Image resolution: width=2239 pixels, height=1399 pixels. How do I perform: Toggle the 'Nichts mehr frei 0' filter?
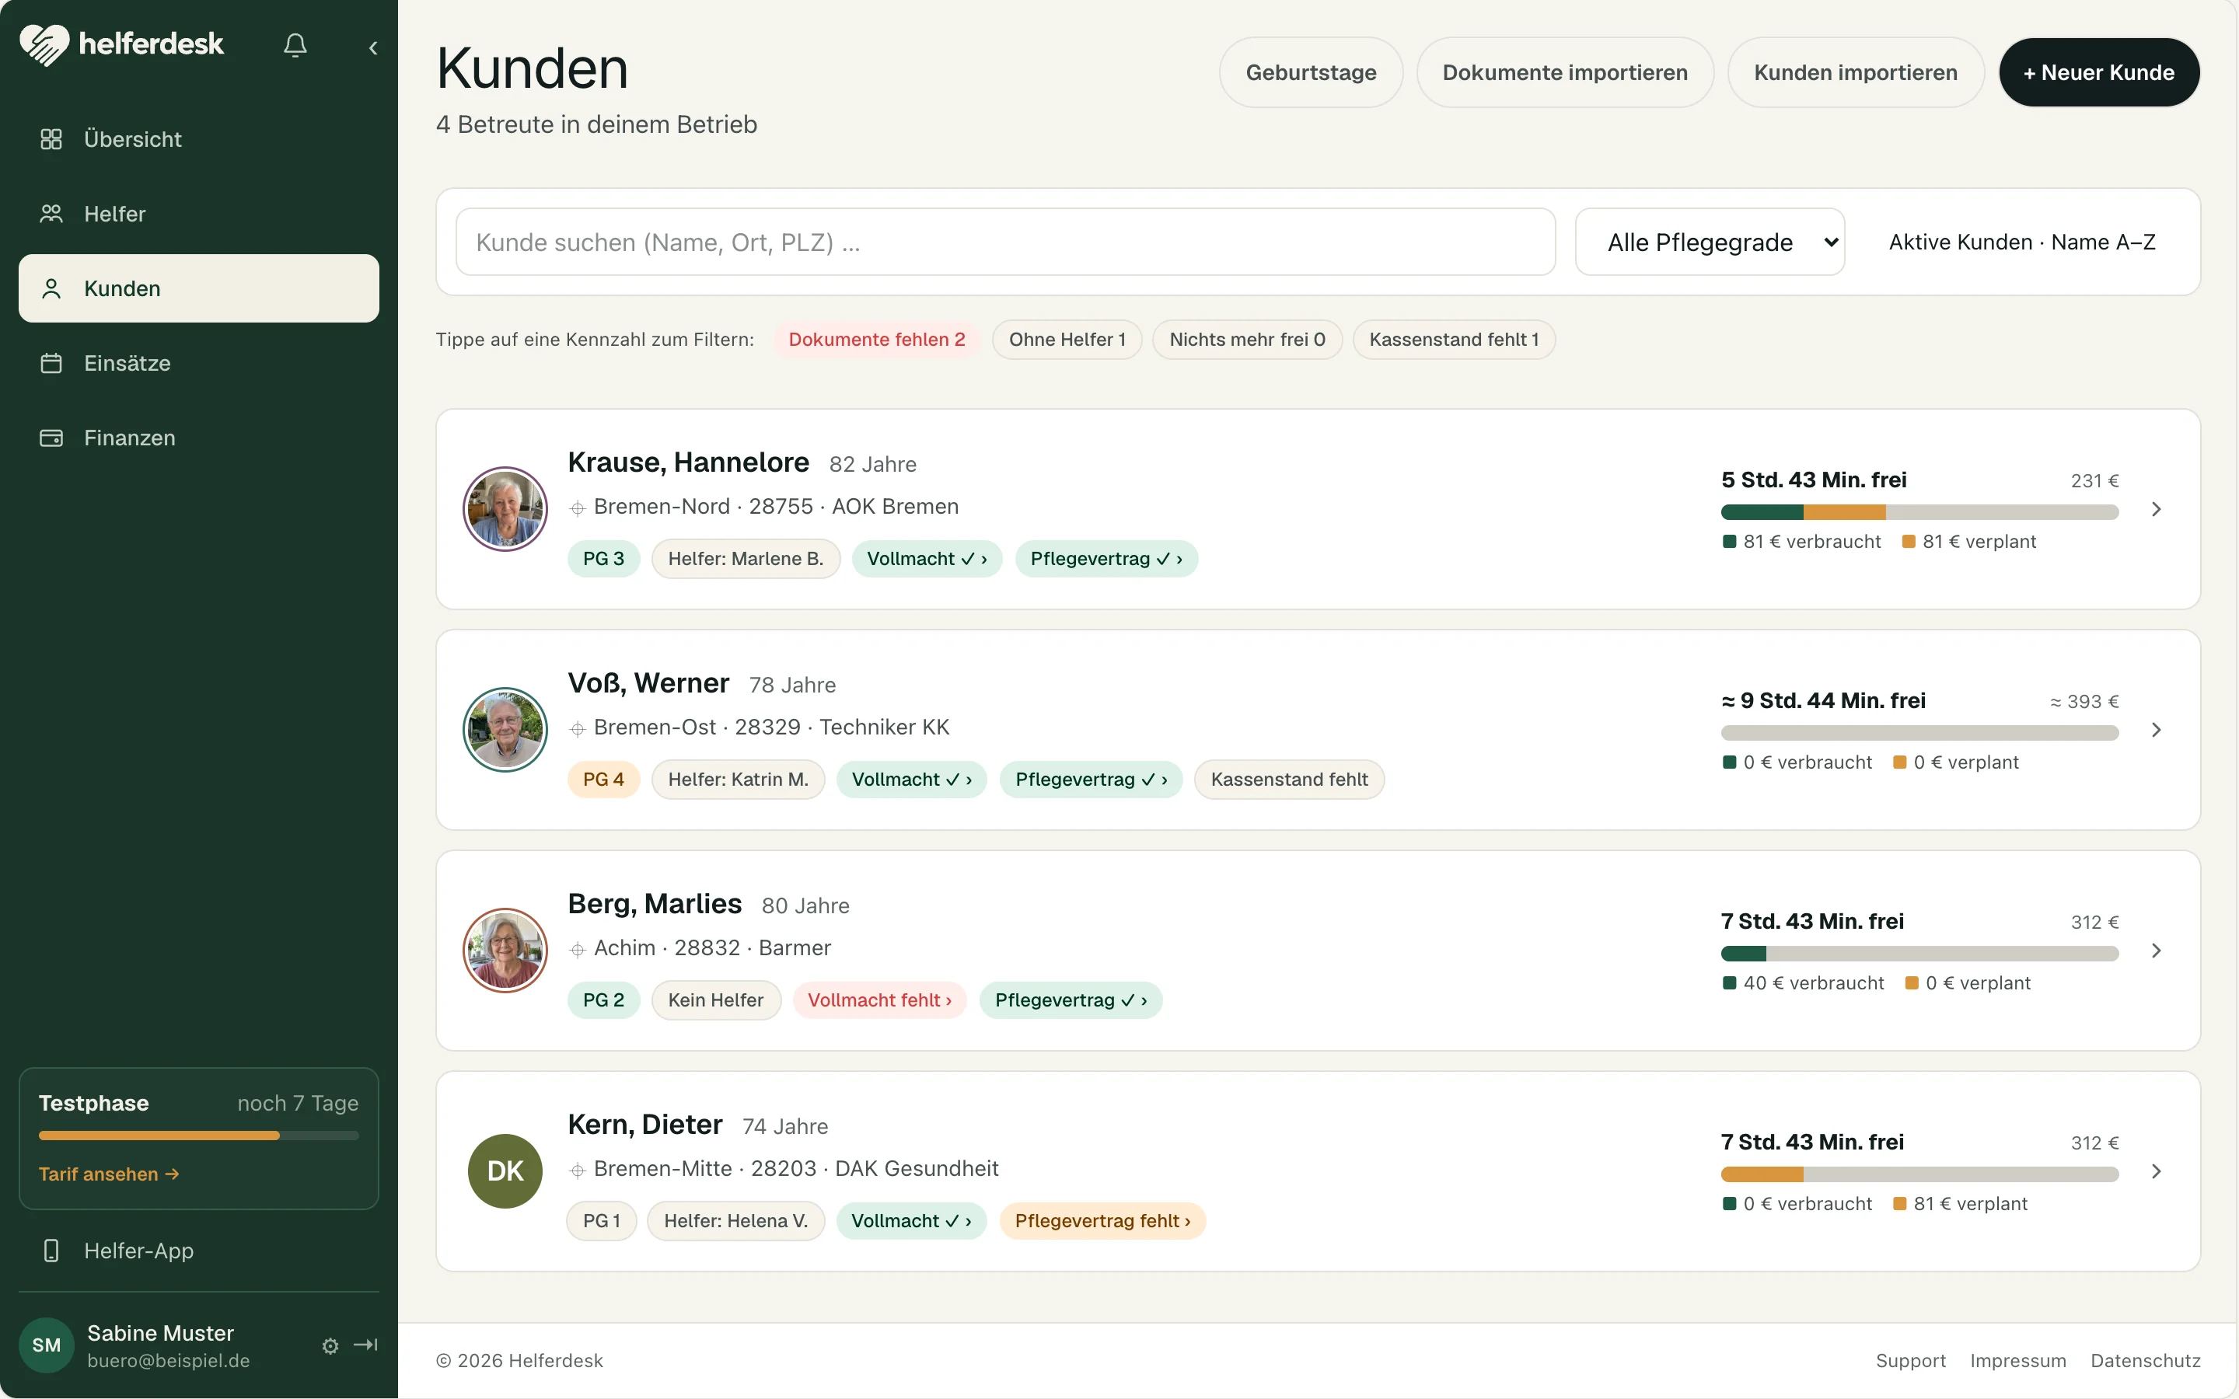pyautogui.click(x=1247, y=340)
